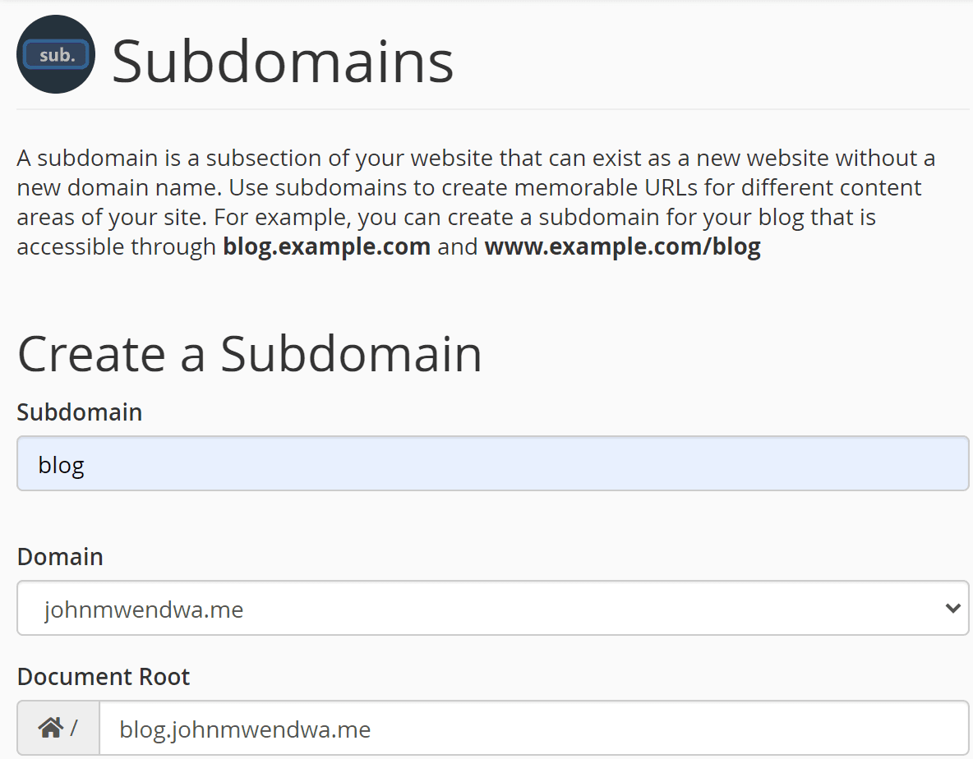Select the circular dark cPanel logo badge
Screen dimensions: 973x759
point(55,54)
